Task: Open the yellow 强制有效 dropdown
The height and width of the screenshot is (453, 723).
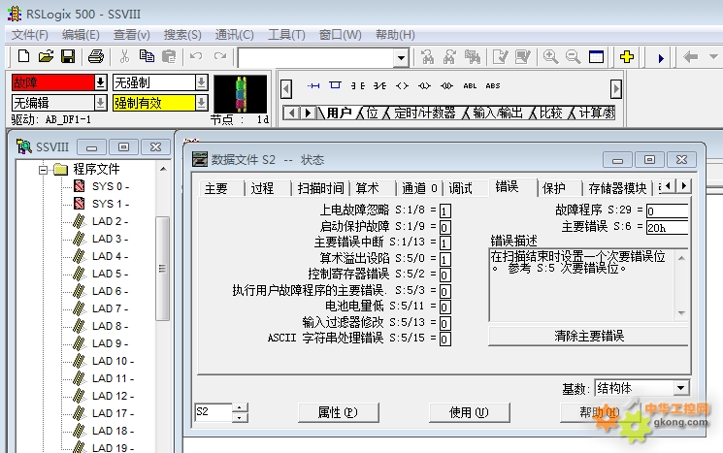Action: pos(201,103)
